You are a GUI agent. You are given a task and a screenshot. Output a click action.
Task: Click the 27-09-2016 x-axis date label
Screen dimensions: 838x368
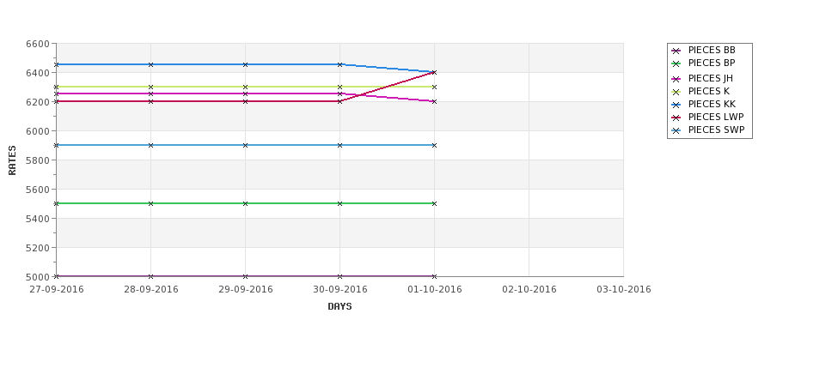57,290
